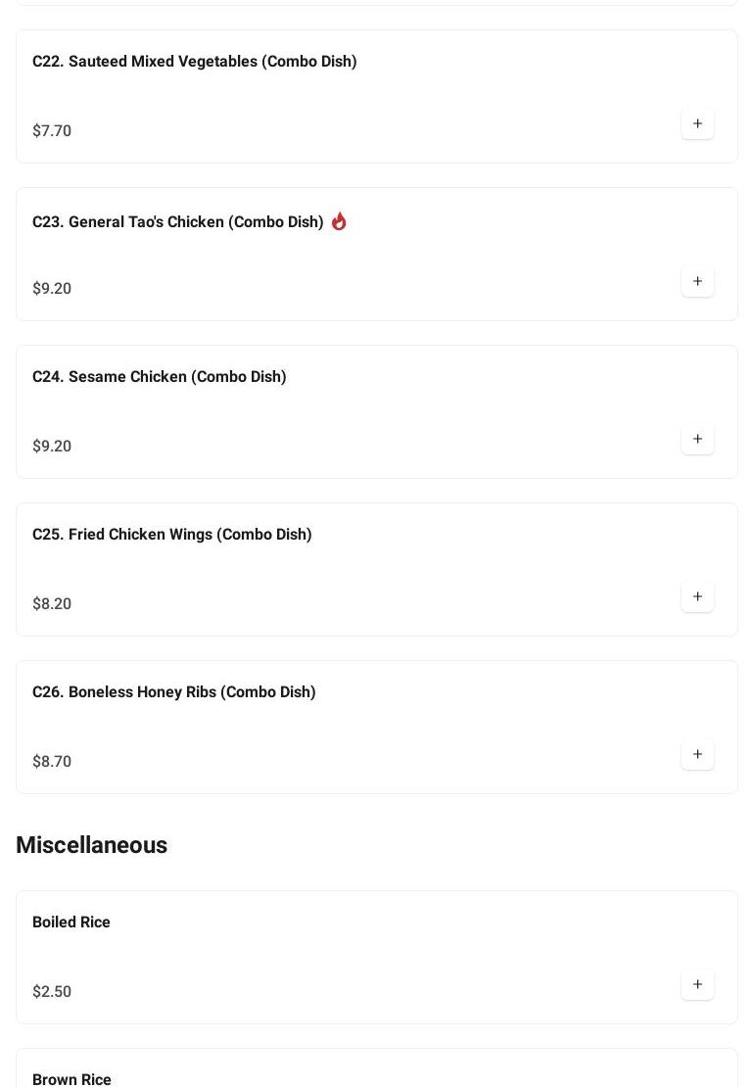Open C22. Sauteed Mixed Vegetables item title
754x1087 pixels.
click(x=194, y=61)
